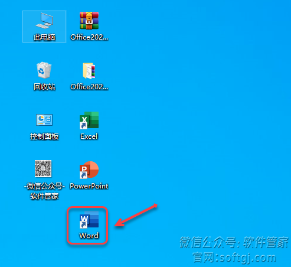The width and height of the screenshot is (291, 267).
Task: Launch the Excel shortcut icon
Action: (x=89, y=121)
